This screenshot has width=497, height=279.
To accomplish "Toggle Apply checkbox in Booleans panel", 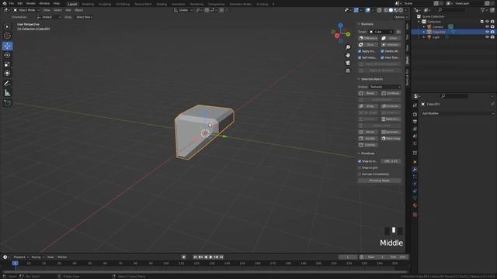I will pos(360,51).
